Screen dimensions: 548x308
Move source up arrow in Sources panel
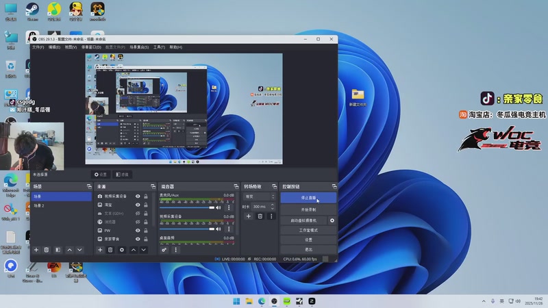tap(133, 250)
